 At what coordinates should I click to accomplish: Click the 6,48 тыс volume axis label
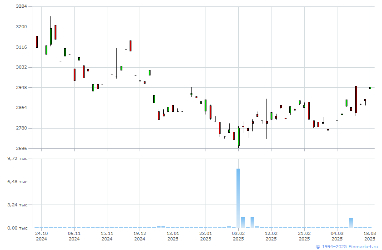18,182
